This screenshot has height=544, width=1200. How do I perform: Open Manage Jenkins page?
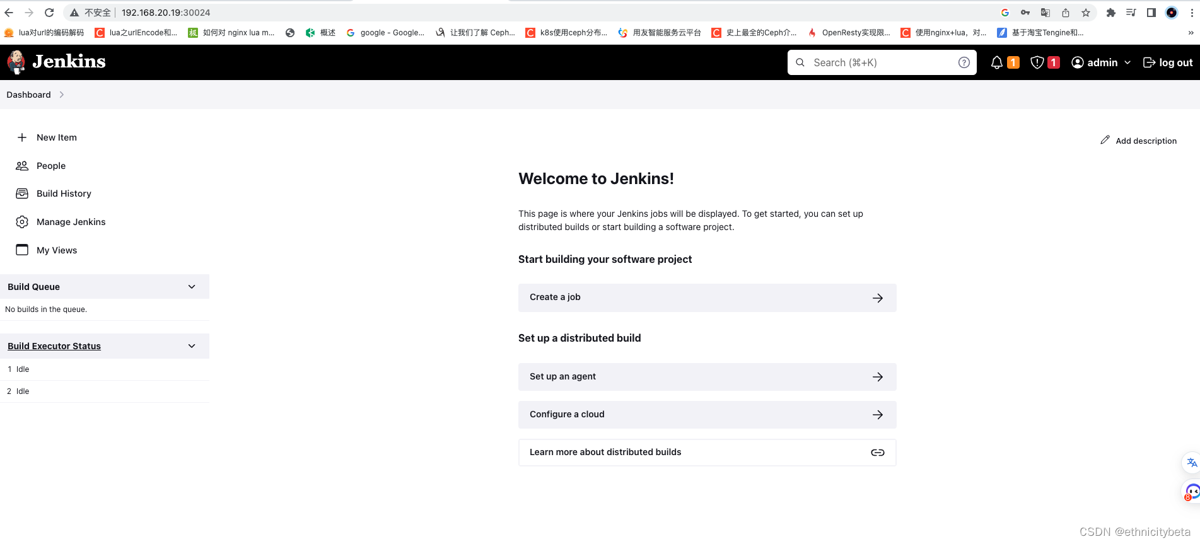pos(71,222)
